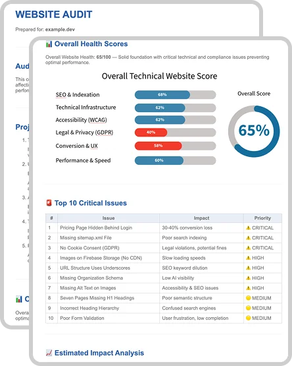Click the warning icon in the Missing Alt Text on Images row
The image size is (292, 366).
248,288
